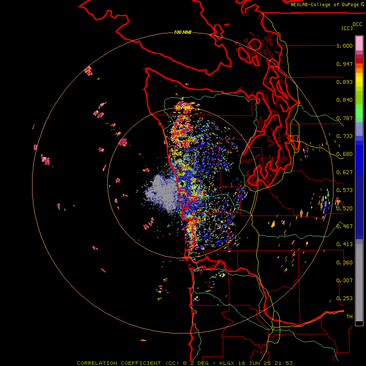Select the 0.680 scale value
This screenshot has width=366, height=366.
(x=344, y=154)
